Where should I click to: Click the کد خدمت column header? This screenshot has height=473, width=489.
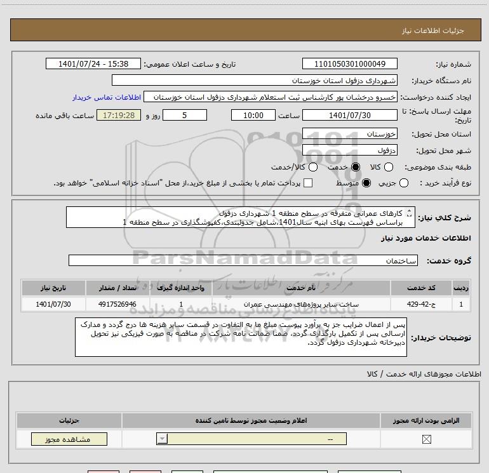[421, 288]
